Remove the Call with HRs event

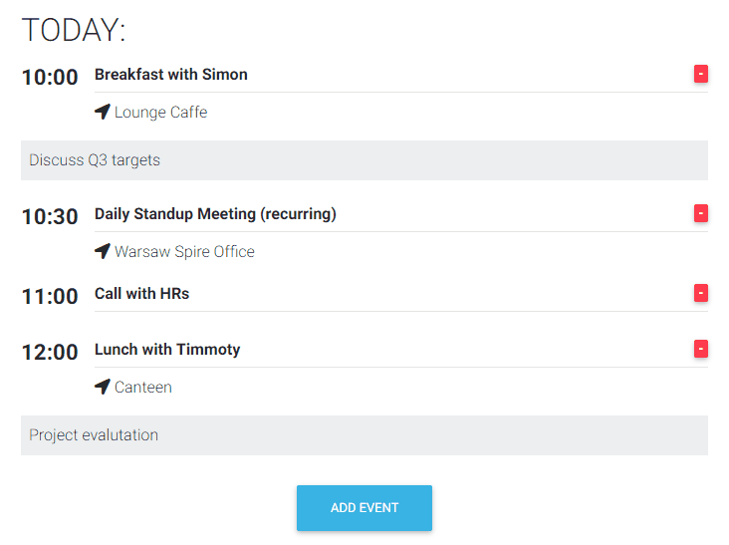[x=701, y=293]
